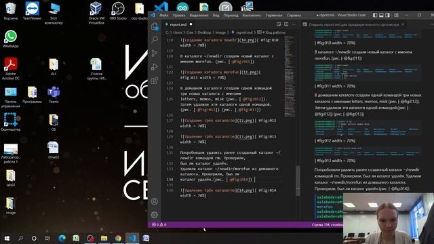This screenshot has width=434, height=244.
Task: Open the Файл menu
Action: click(x=164, y=15)
